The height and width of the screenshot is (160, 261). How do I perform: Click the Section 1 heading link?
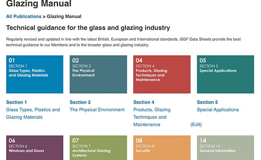[x=16, y=102]
